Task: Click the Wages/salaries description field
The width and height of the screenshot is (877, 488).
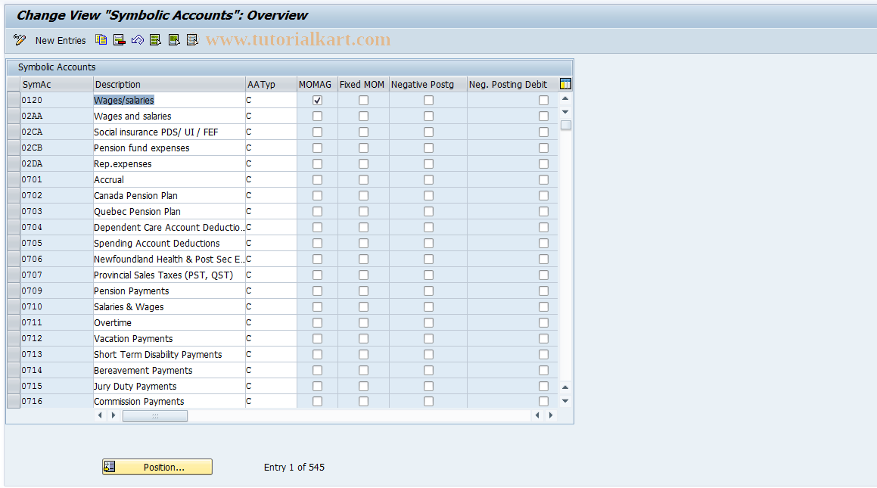Action: [x=169, y=100]
